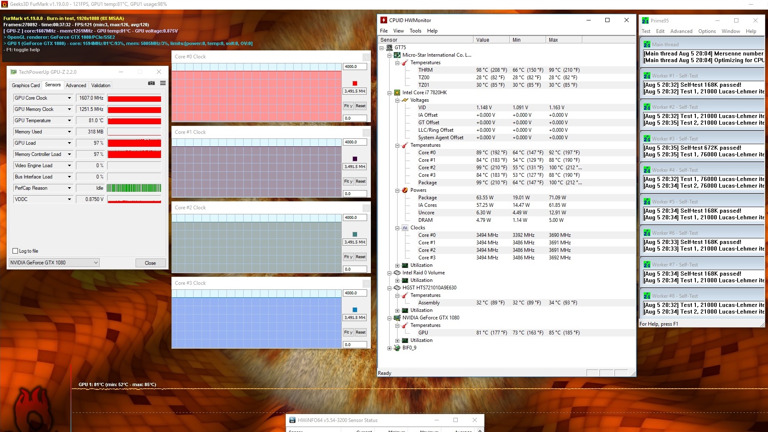Click the Micro-Star motherboard icon in HWMonitor
This screenshot has height=432, width=768.
(397, 55)
